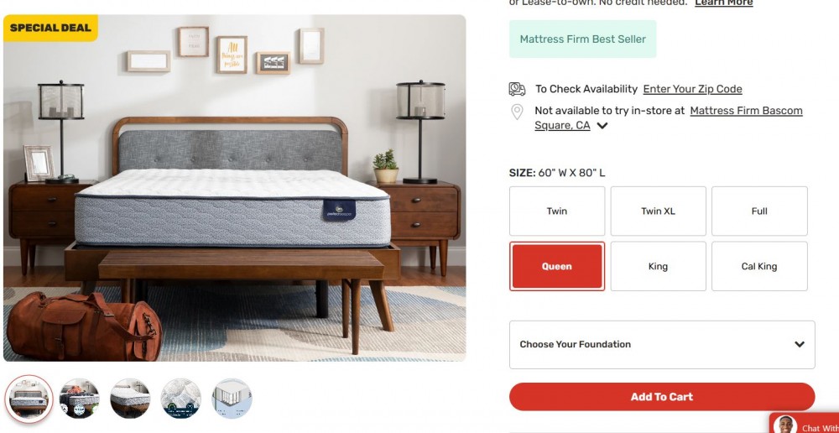Open the Mattress Firm Bascom Square link
The image size is (839, 433).
tap(669, 117)
